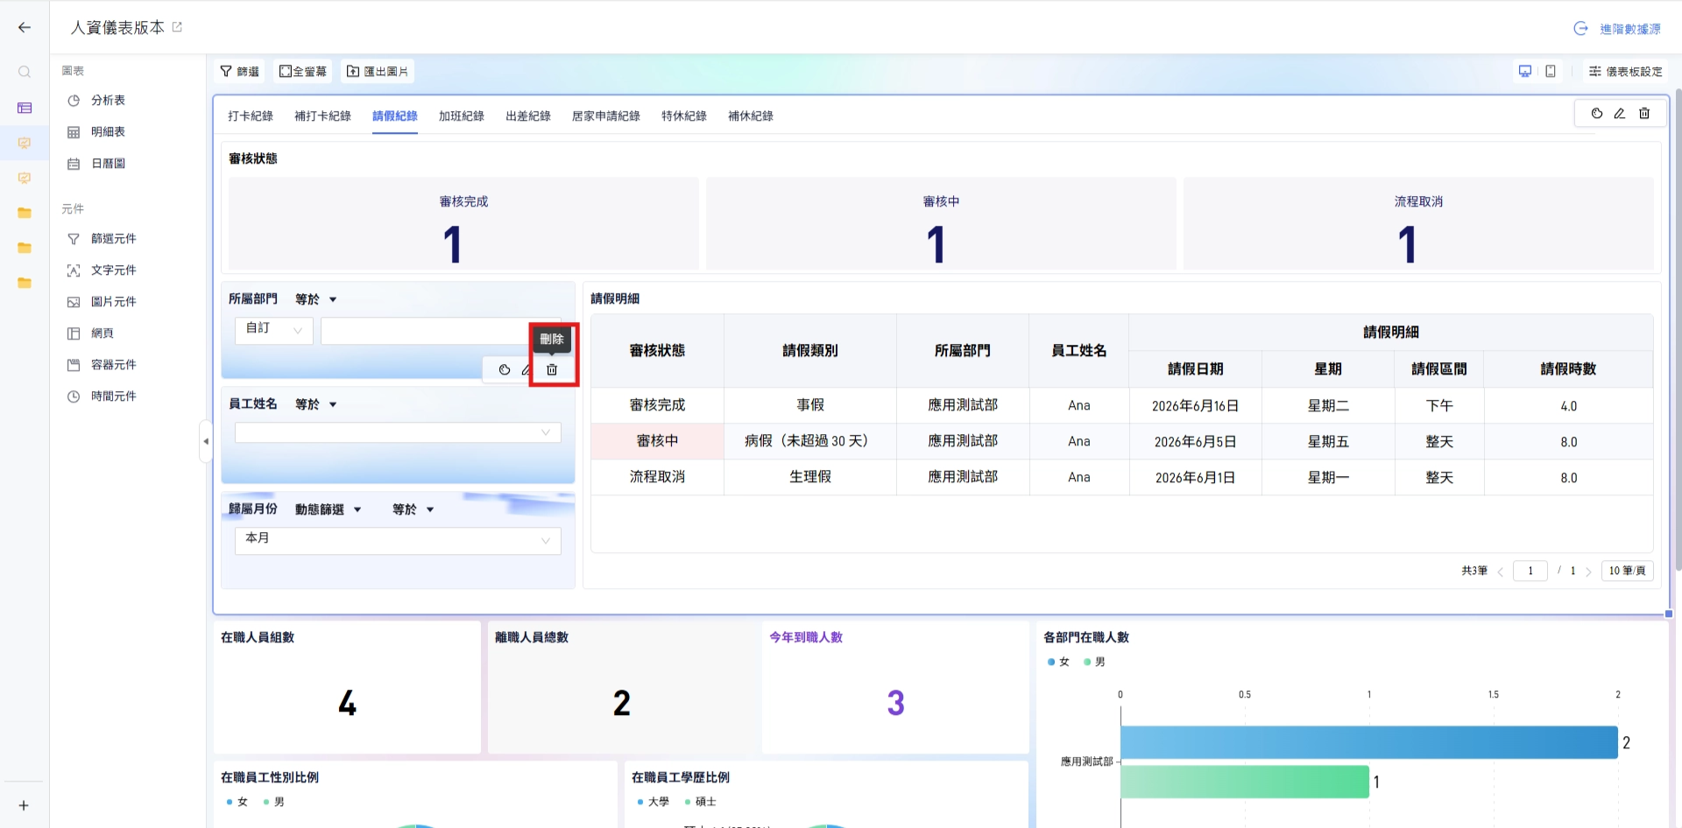Show the 特休紀錄 tab

tap(684, 116)
